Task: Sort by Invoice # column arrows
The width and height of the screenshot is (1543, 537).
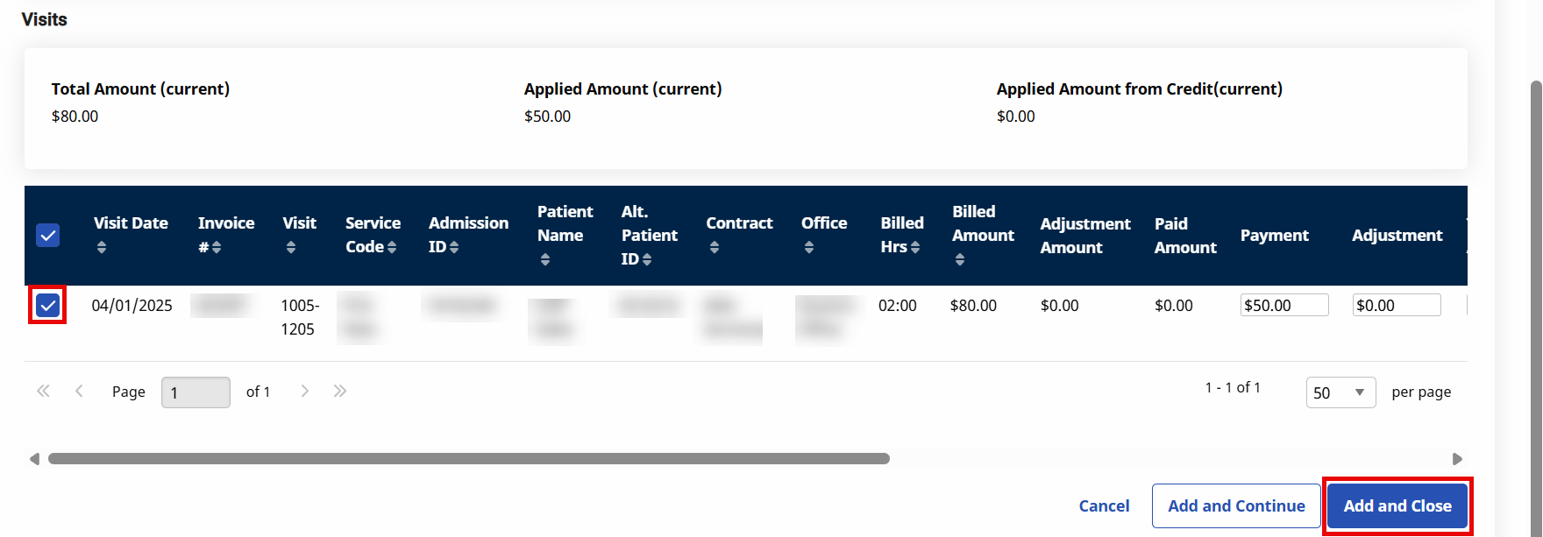Action: point(216,248)
